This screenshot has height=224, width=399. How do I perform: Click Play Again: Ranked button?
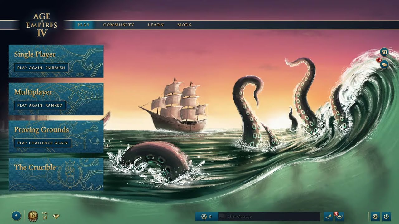(x=40, y=105)
